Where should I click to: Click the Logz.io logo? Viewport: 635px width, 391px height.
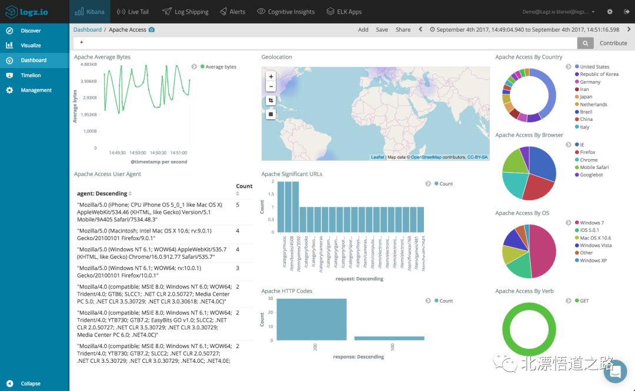tap(26, 12)
